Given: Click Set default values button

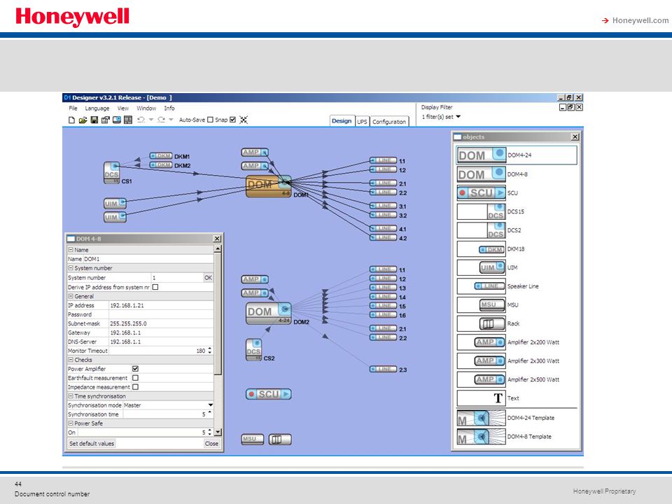Looking at the screenshot, I should pyautogui.click(x=92, y=444).
